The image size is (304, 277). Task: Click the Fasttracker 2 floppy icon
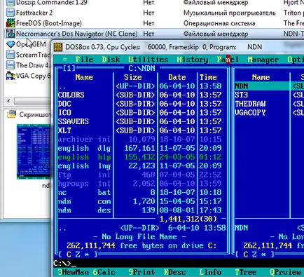(11, 13)
